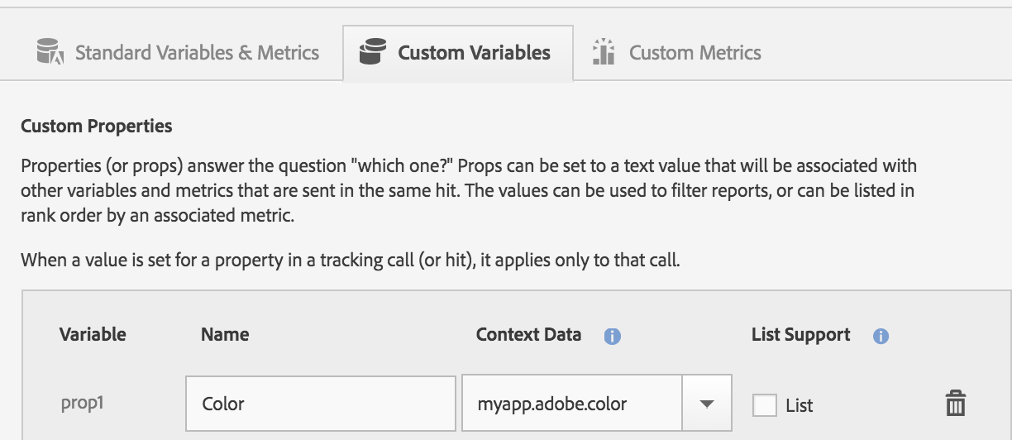The width and height of the screenshot is (1012, 440).
Task: Switch to Standard Variables & Metrics tab
Action: pos(197,53)
